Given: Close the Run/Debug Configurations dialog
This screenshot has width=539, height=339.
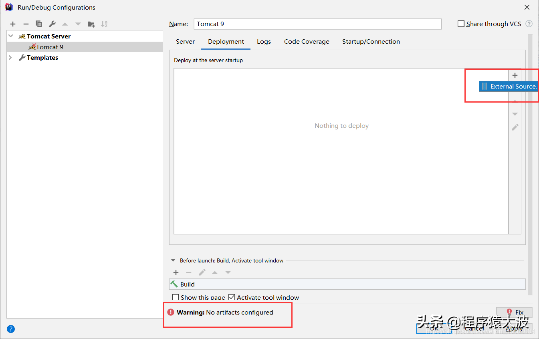Looking at the screenshot, I should pyautogui.click(x=527, y=7).
